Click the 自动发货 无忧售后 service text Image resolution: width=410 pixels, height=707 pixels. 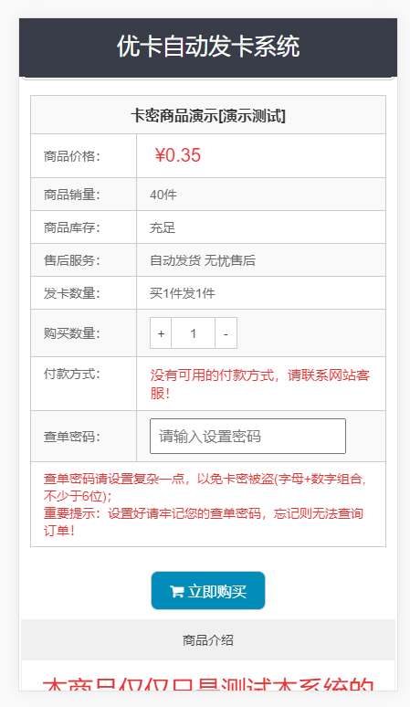pyautogui.click(x=203, y=260)
